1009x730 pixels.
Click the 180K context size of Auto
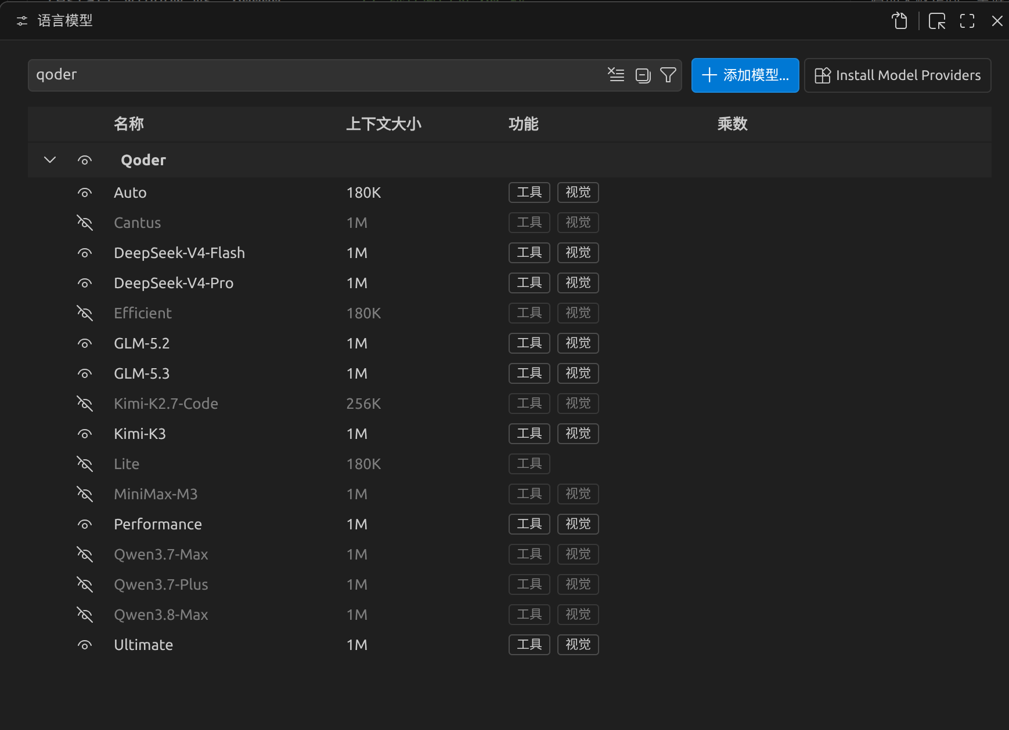(363, 193)
